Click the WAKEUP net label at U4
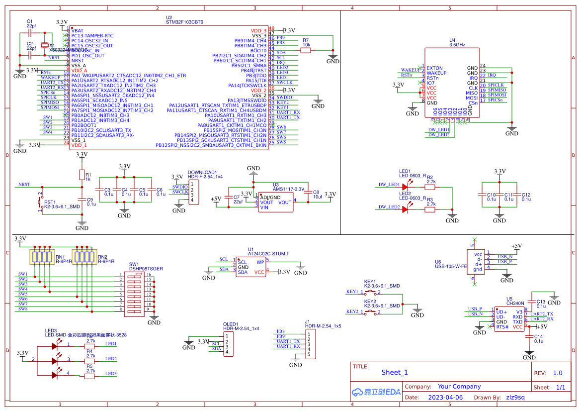This screenshot has height=412, width=581. (x=411, y=70)
